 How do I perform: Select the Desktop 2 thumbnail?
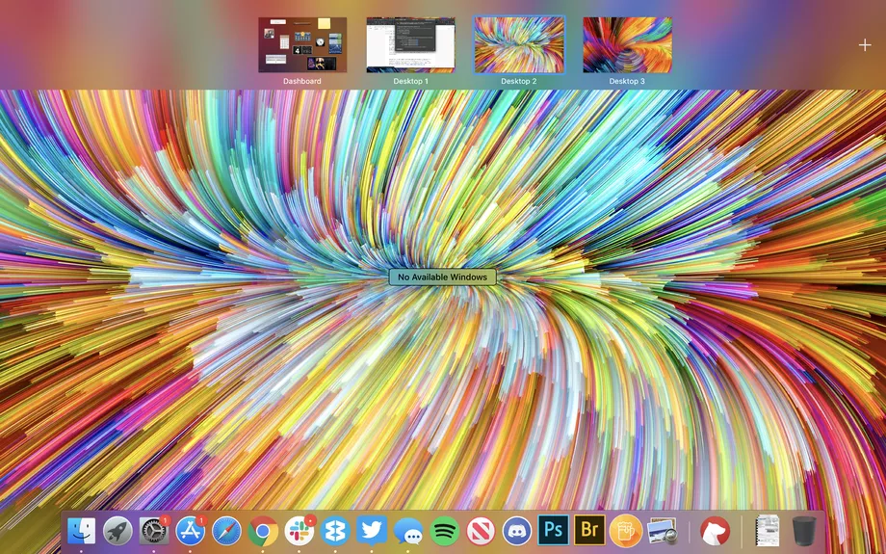tap(518, 44)
